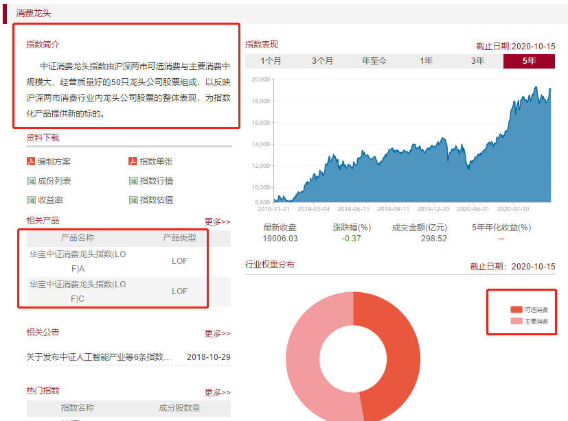Open 更多>> for 相关公告

point(217,333)
